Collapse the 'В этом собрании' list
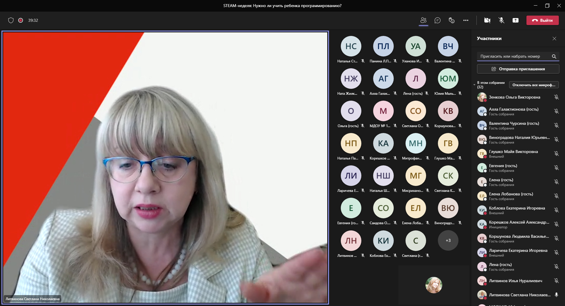This screenshot has height=306, width=565. pyautogui.click(x=474, y=85)
